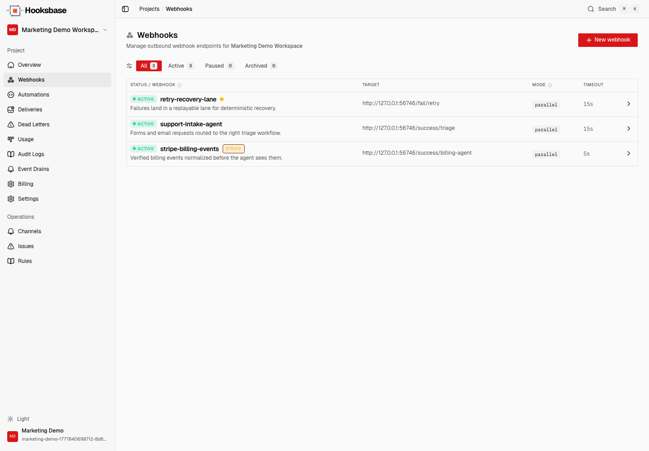Open support-intake-agent row chevron
This screenshot has height=451, width=649.
point(629,129)
